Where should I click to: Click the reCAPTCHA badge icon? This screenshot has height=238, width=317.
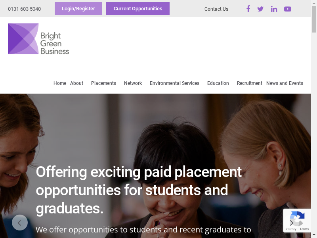[x=297, y=219]
